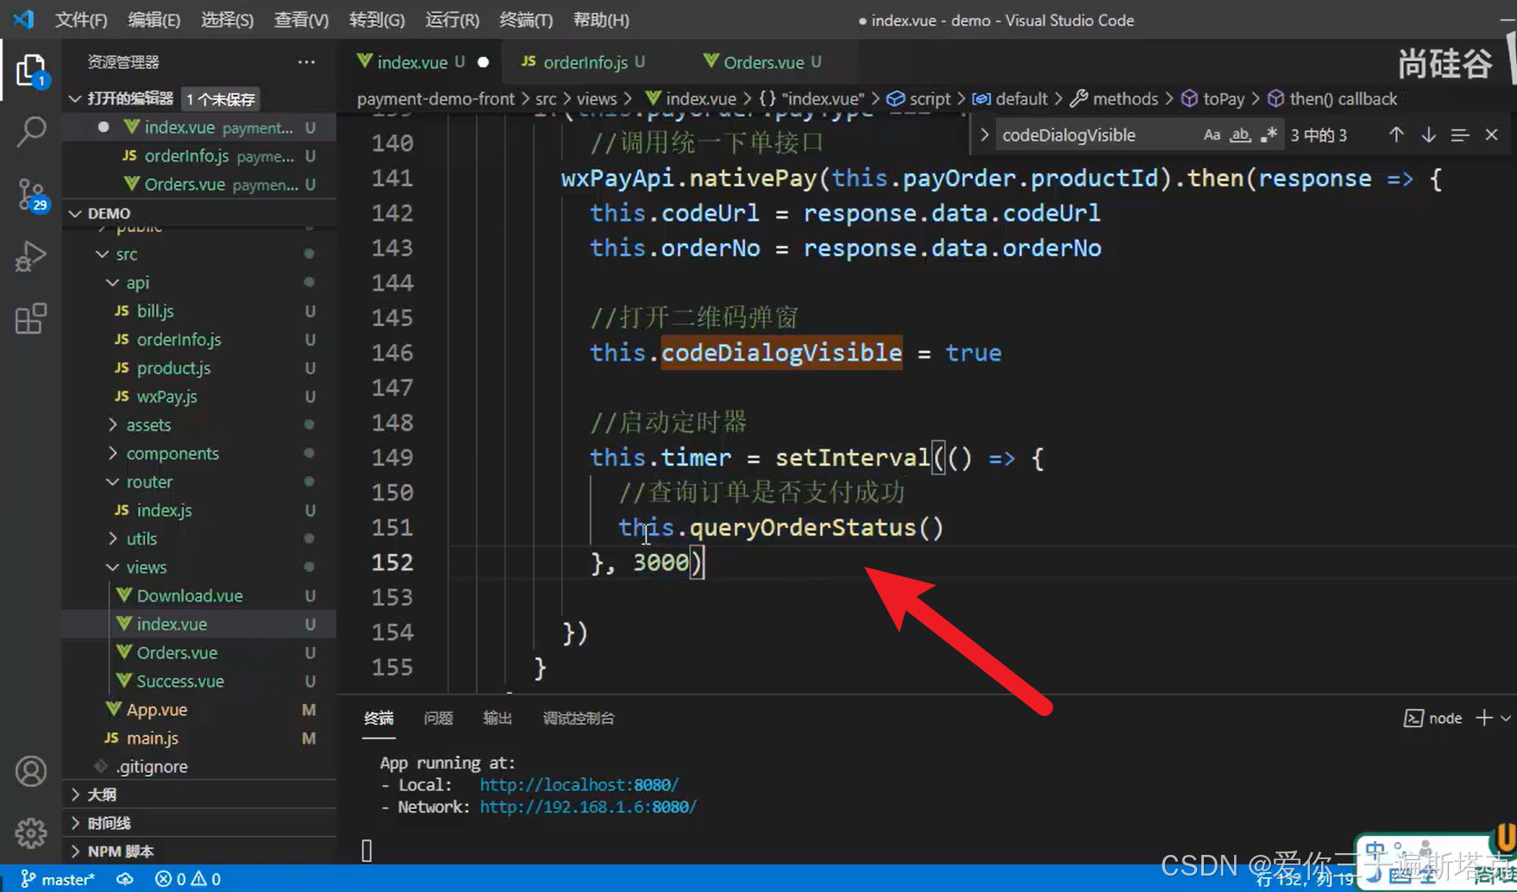The height and width of the screenshot is (892, 1517).
Task: Click the publish changes cloud icon
Action: (x=125, y=879)
